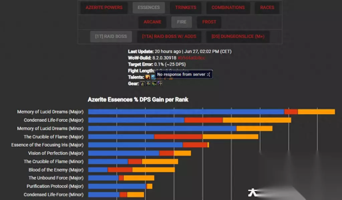The height and width of the screenshot is (200, 342).
Task: Click the fourth Gear icon
Action: [x=160, y=84]
